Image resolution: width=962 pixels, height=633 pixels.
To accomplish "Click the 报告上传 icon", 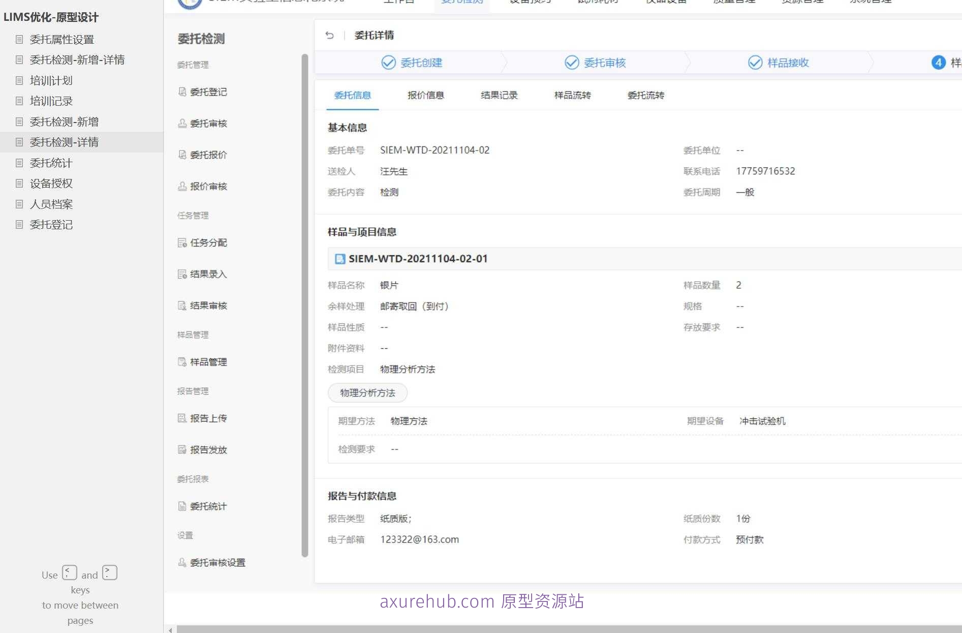I will pos(182,418).
